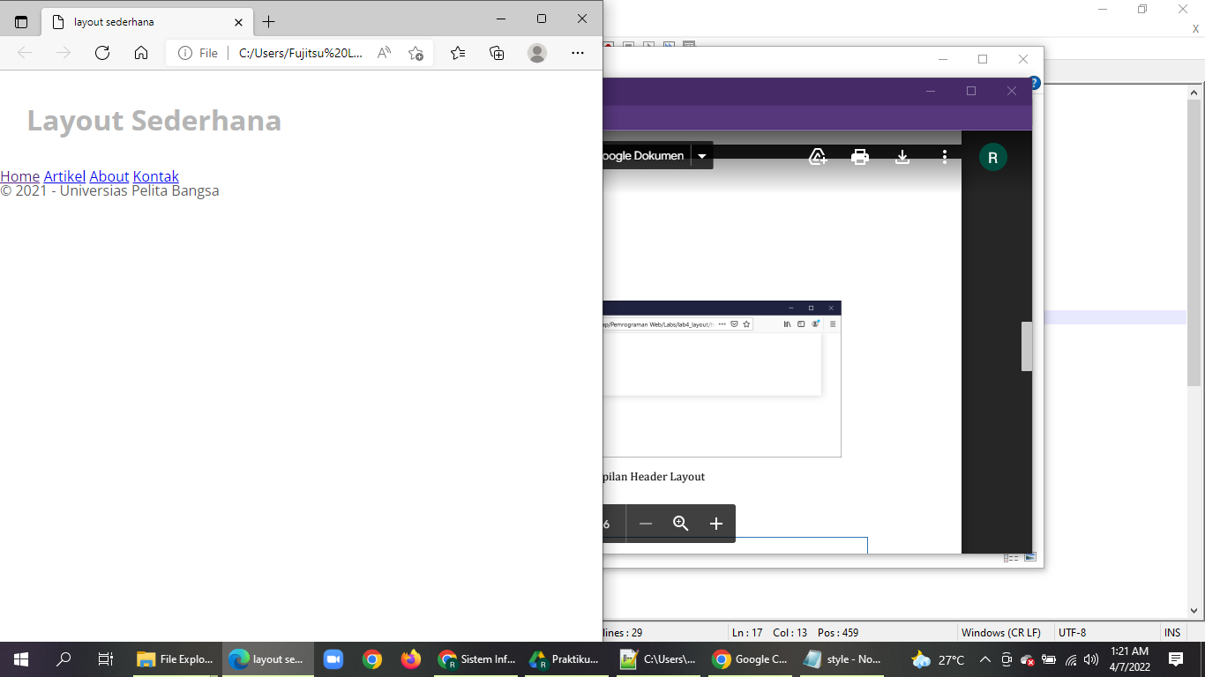
Task: Open the browser home page
Action: point(140,52)
